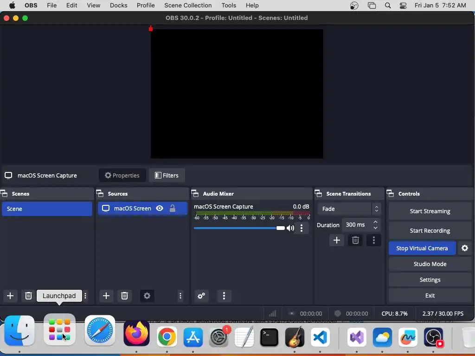Open the Apple menu
Screen dimensions: 475x356
coord(12,6)
